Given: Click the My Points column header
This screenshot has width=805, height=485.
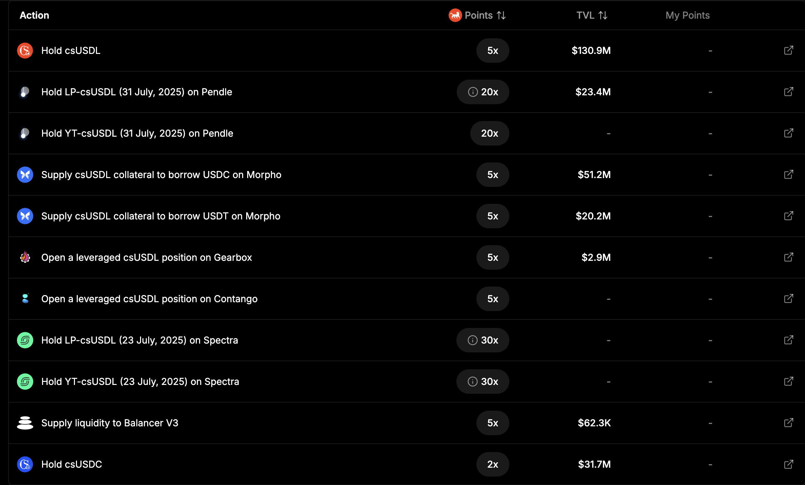Looking at the screenshot, I should point(687,15).
